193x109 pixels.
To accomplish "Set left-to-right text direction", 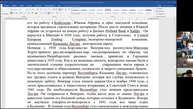I will [x=60, y=9].
